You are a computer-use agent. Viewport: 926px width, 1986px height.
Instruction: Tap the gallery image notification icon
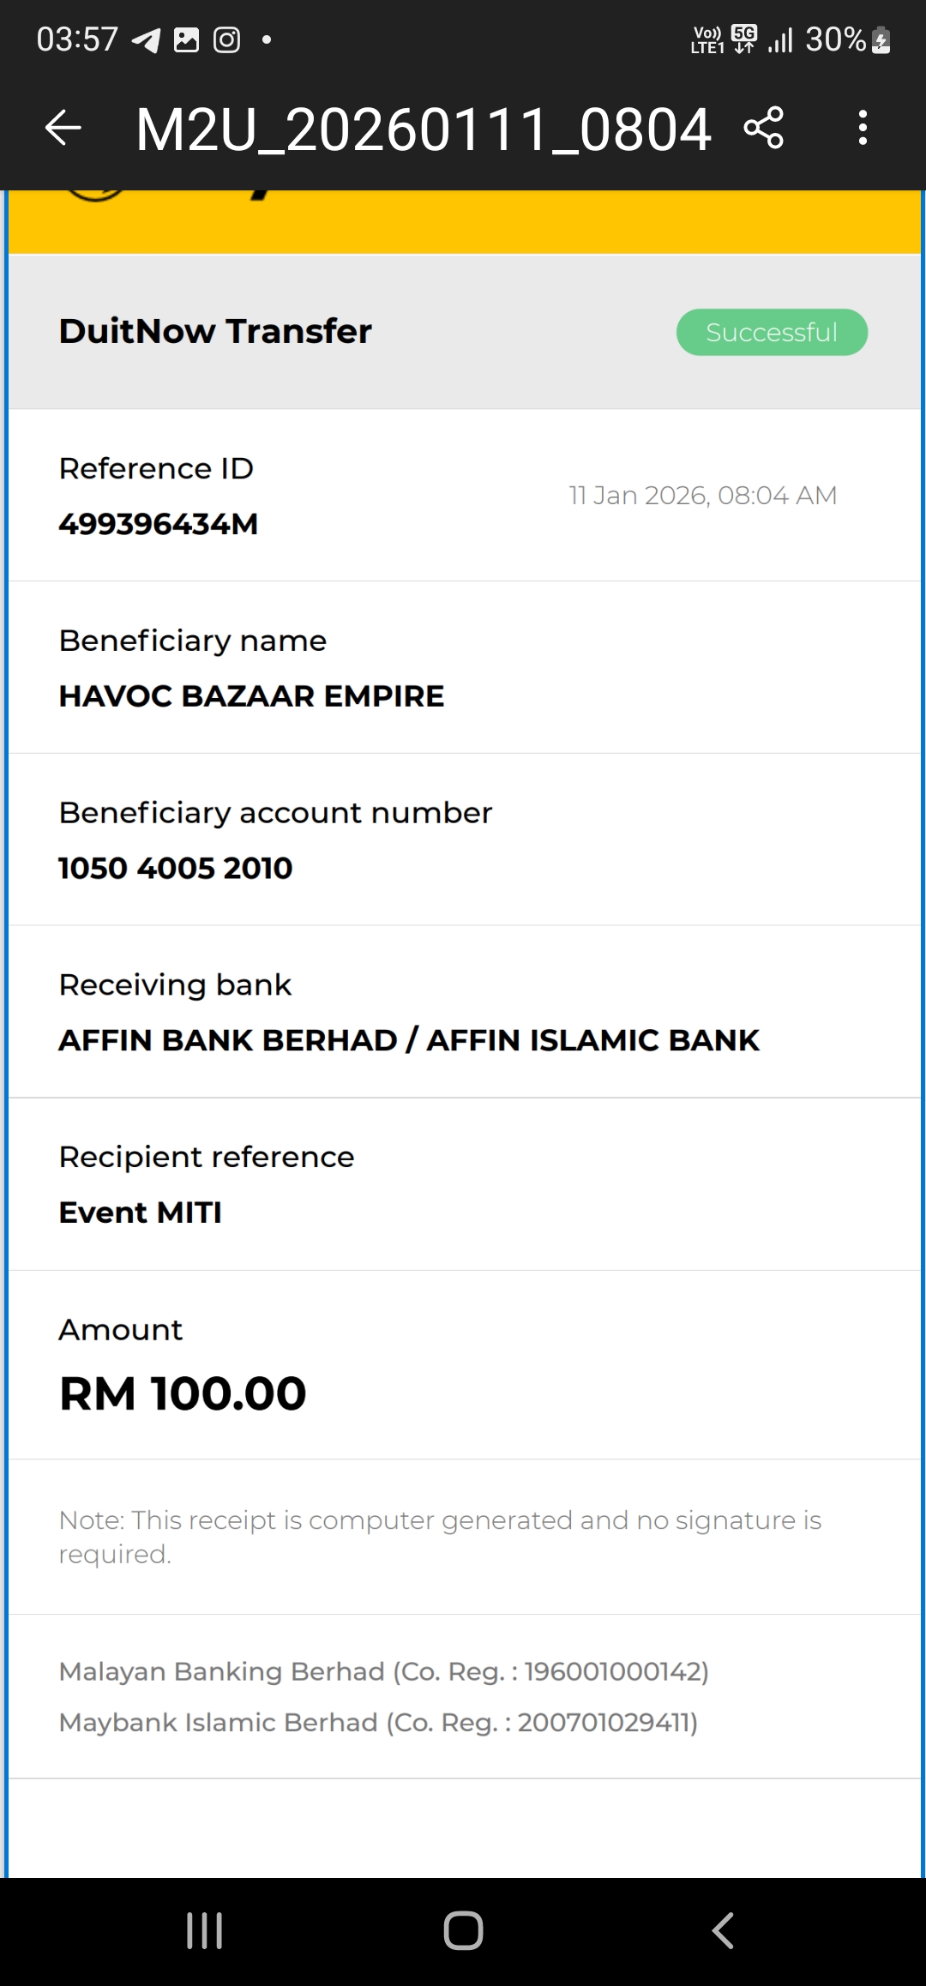tap(186, 39)
